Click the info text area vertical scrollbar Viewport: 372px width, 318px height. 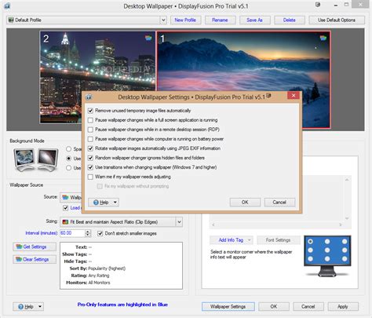347,199
